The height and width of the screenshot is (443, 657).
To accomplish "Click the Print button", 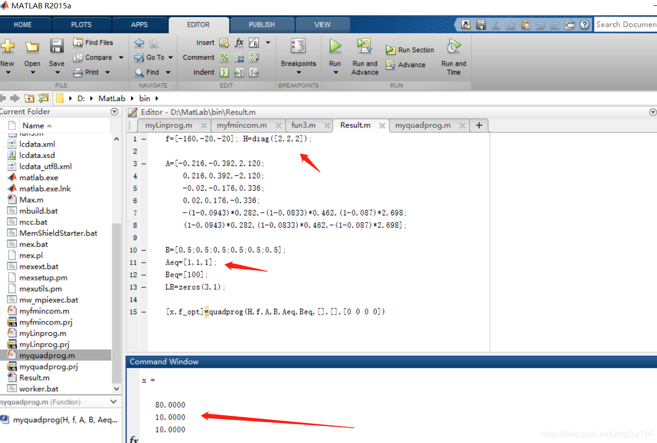I will [x=86, y=72].
